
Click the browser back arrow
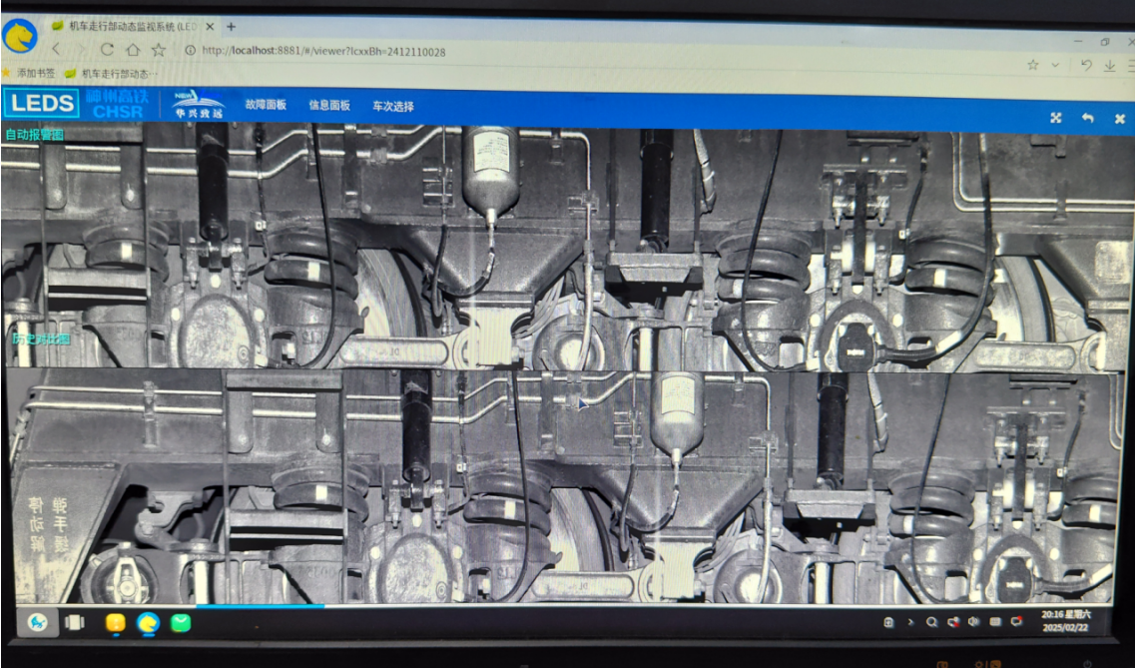point(56,49)
